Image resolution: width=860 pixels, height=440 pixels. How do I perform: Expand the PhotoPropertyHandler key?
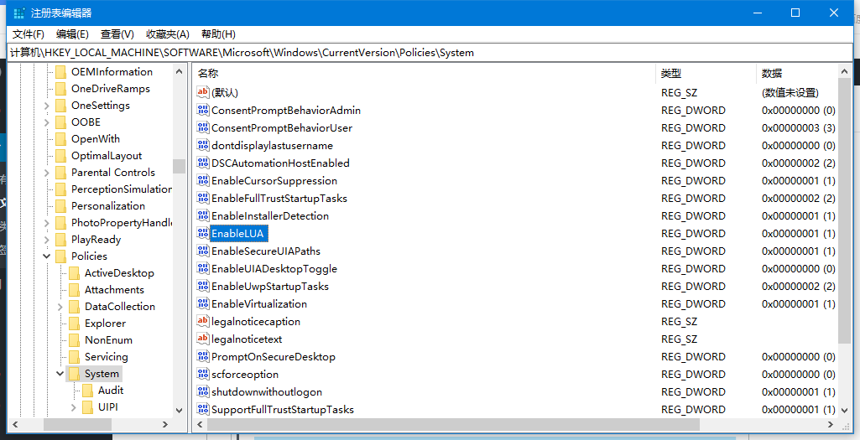click(x=47, y=223)
